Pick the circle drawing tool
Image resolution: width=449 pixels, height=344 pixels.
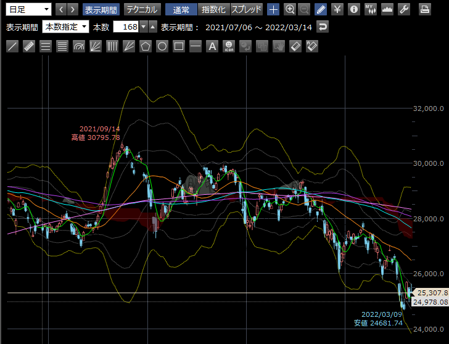(x=162, y=46)
